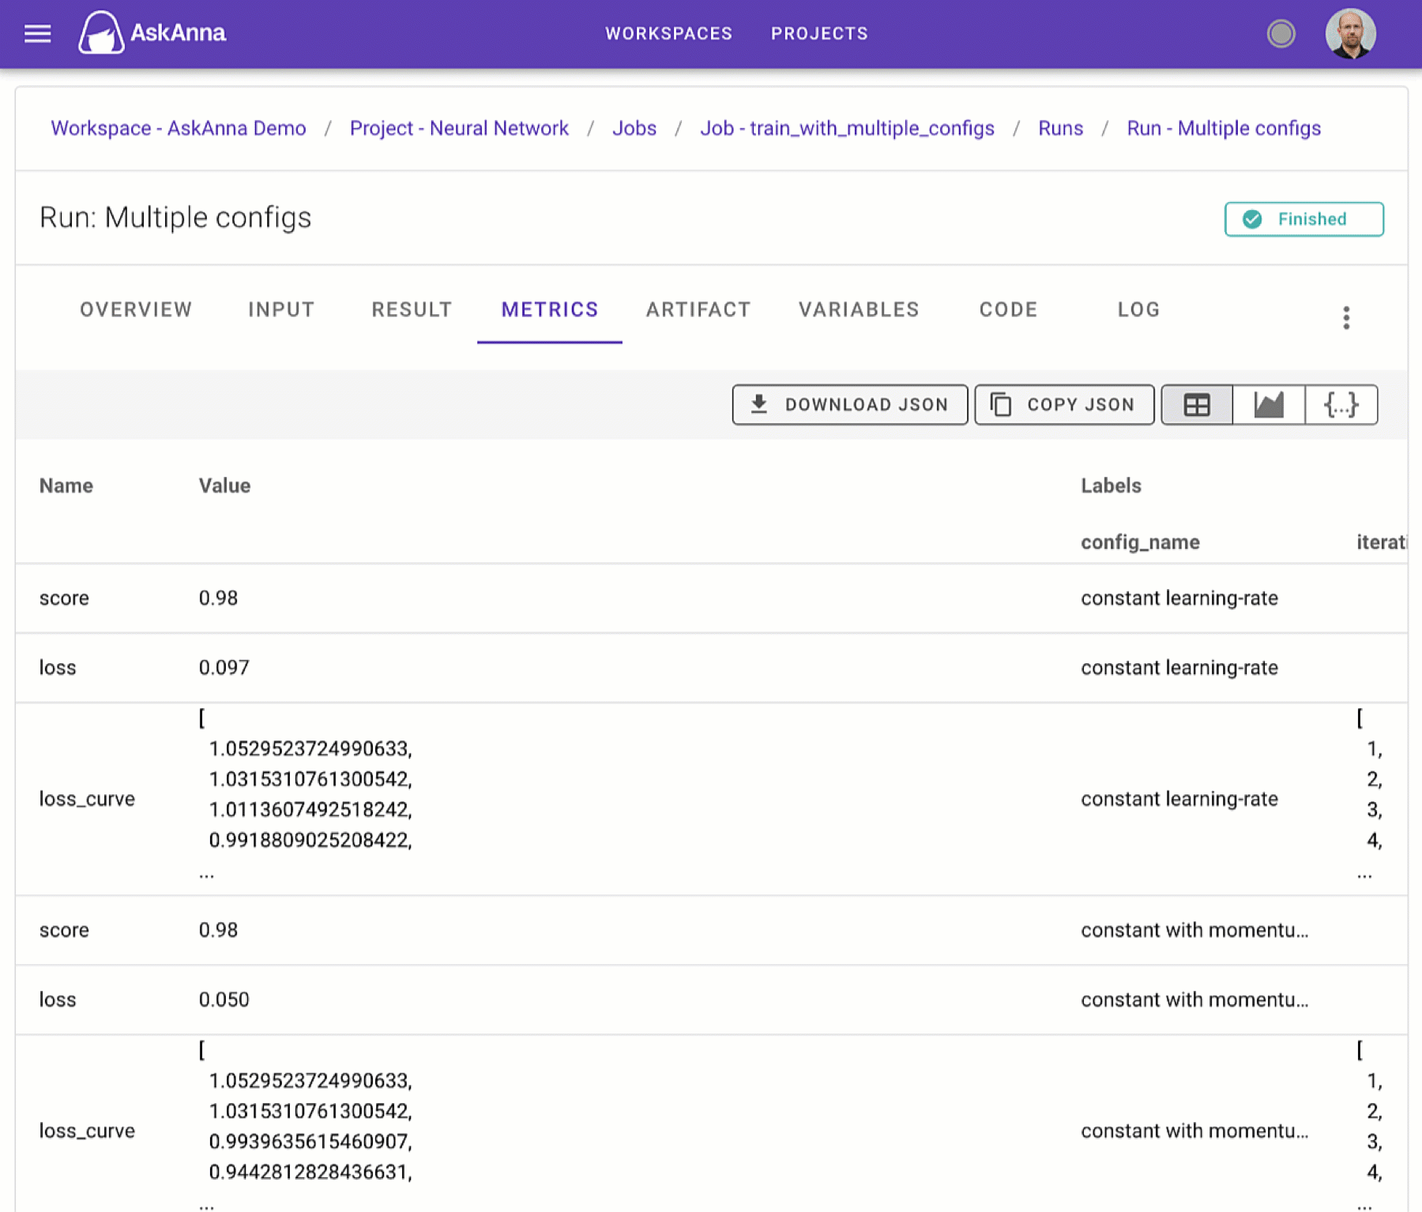The width and height of the screenshot is (1422, 1212).
Task: Toggle chart display for loss_curve metrics
Action: (1268, 404)
